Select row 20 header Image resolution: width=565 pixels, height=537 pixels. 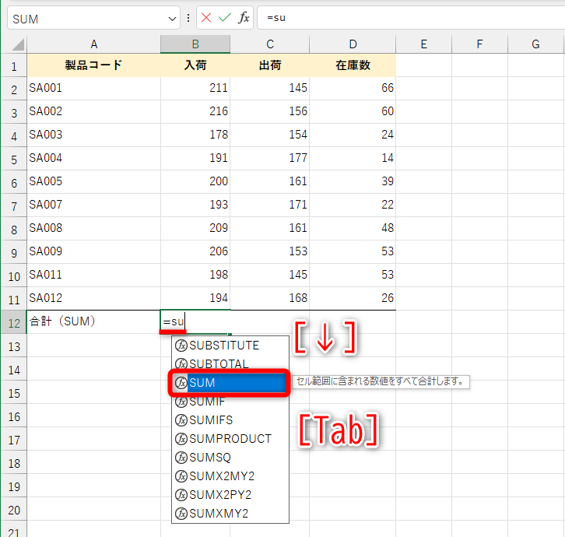pos(14,510)
